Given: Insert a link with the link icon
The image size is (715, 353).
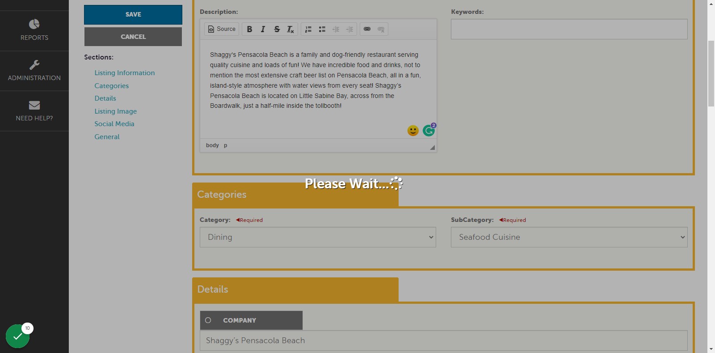Looking at the screenshot, I should [x=367, y=29].
